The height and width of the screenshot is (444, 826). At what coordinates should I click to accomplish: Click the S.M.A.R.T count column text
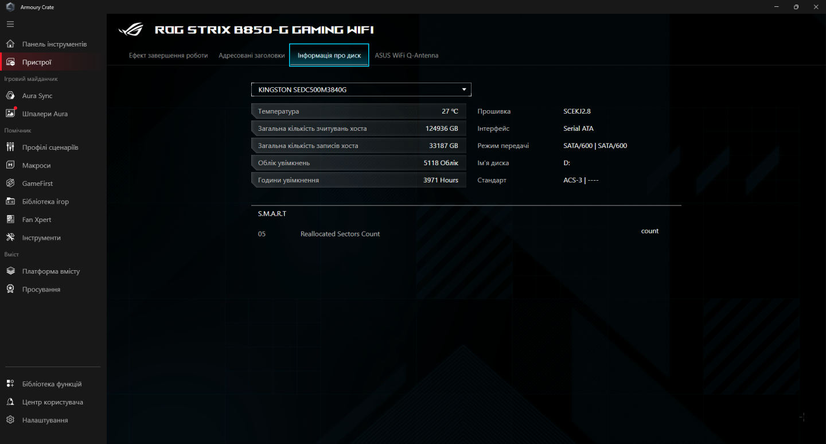pos(650,231)
